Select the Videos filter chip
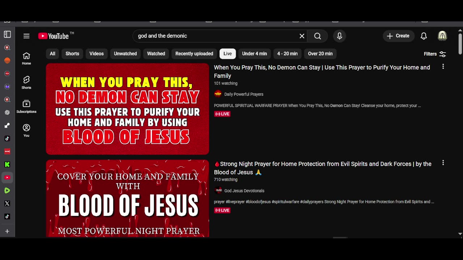 pyautogui.click(x=97, y=53)
